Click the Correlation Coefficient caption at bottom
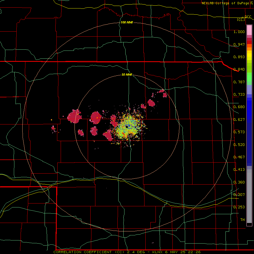This screenshot has width=254, height=254. [x=127, y=252]
